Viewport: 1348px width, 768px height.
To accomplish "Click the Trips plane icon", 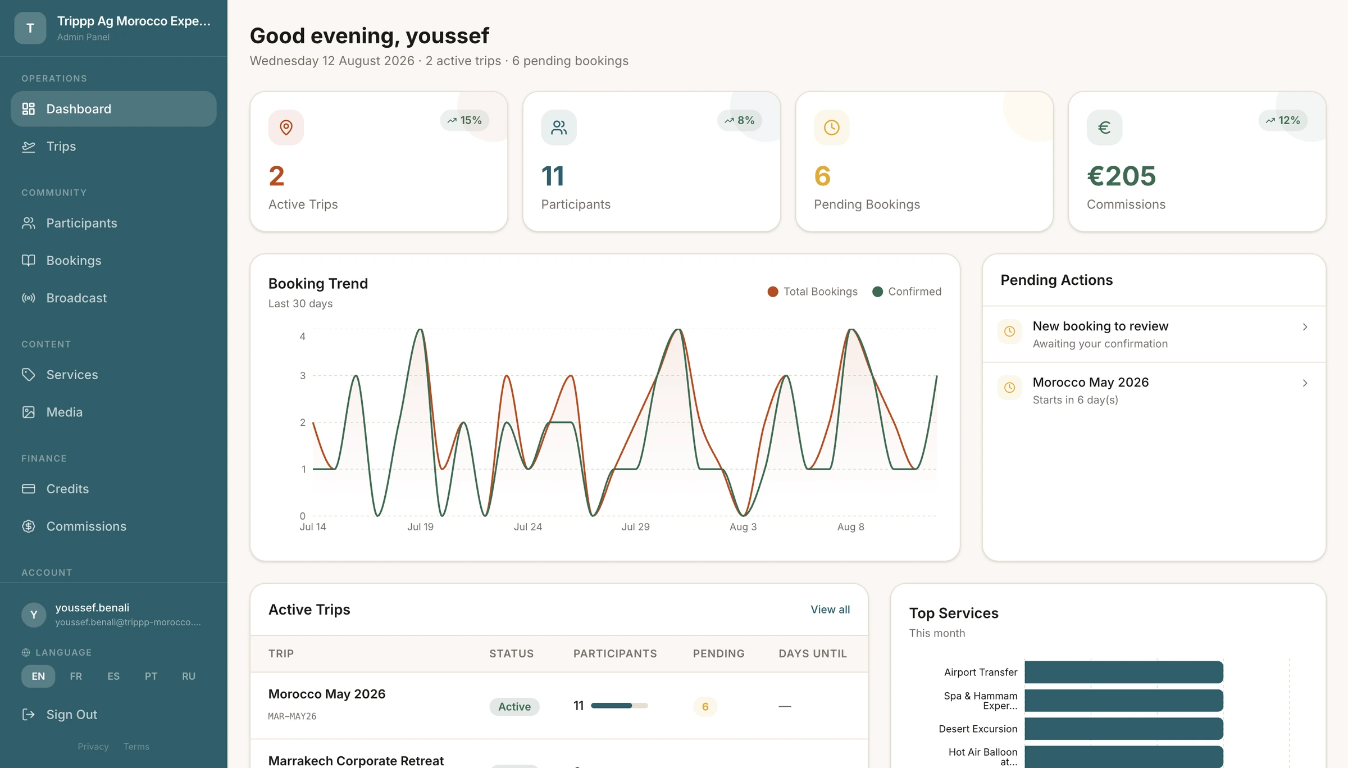I will pyautogui.click(x=29, y=147).
